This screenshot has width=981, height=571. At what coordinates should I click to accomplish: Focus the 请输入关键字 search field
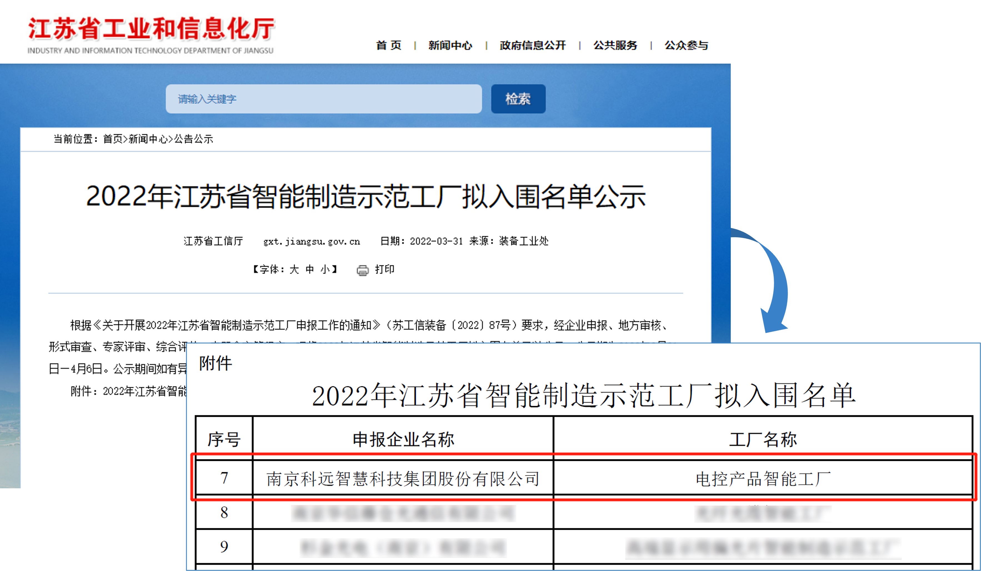(x=323, y=99)
